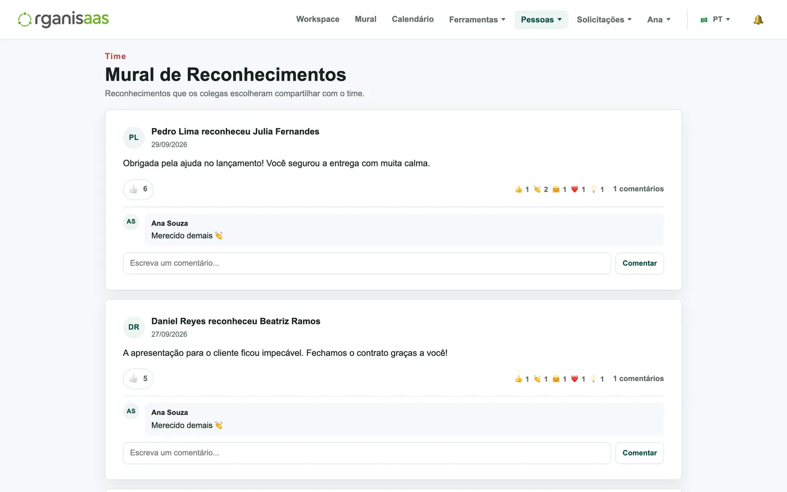
Task: Click the message 'A apresentação para o cliente ficou impecável'
Action: click(x=213, y=353)
